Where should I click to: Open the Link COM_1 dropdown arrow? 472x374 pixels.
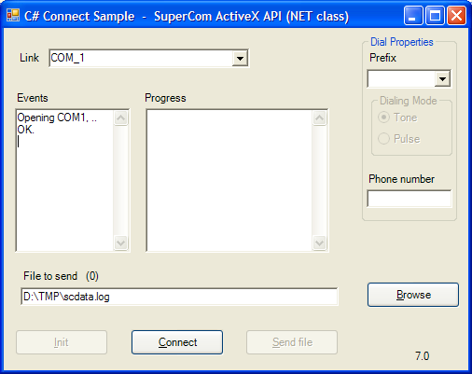[x=240, y=58]
